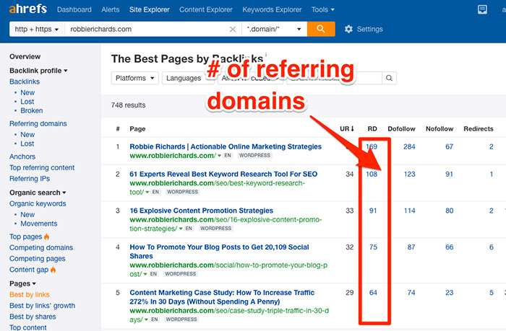This screenshot has width=506, height=331.
Task: Click RD value 75 in row 4
Action: click(x=373, y=247)
